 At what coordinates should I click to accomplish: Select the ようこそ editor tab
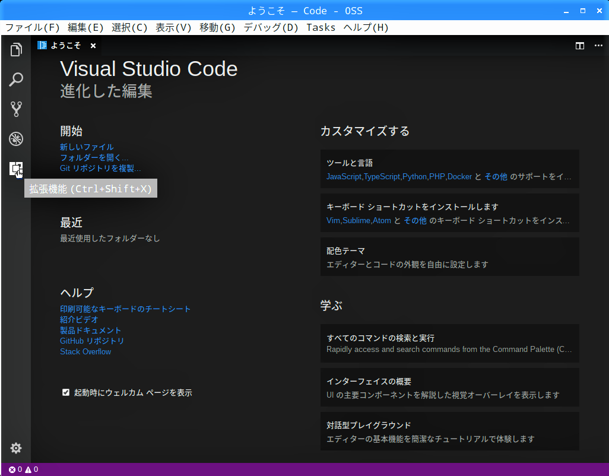pyautogui.click(x=66, y=46)
